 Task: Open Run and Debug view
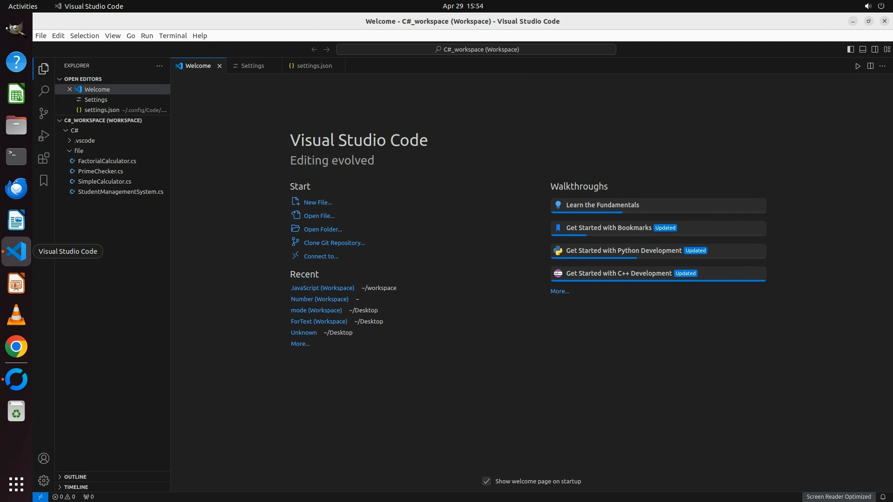tap(44, 136)
